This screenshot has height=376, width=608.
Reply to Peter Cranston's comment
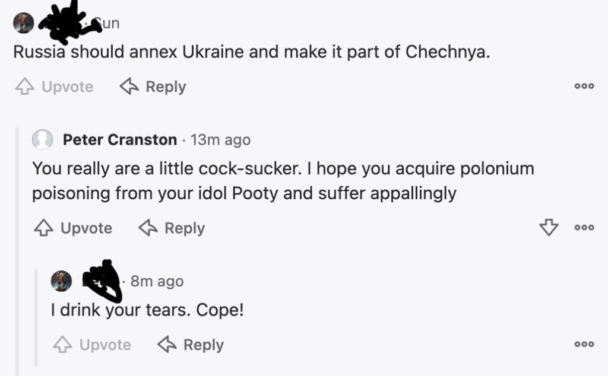click(172, 228)
